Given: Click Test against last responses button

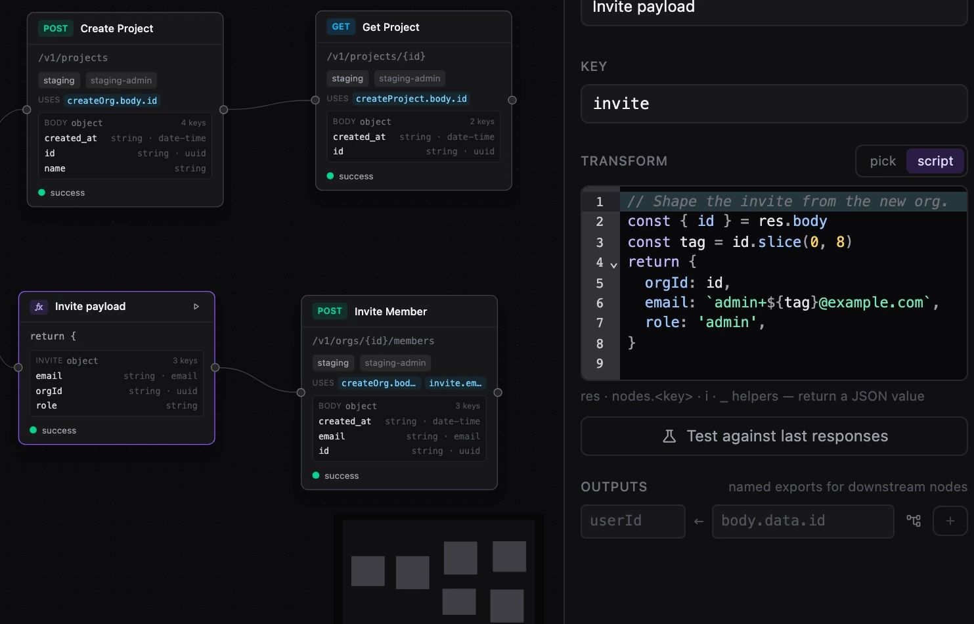Looking at the screenshot, I should pyautogui.click(x=774, y=436).
